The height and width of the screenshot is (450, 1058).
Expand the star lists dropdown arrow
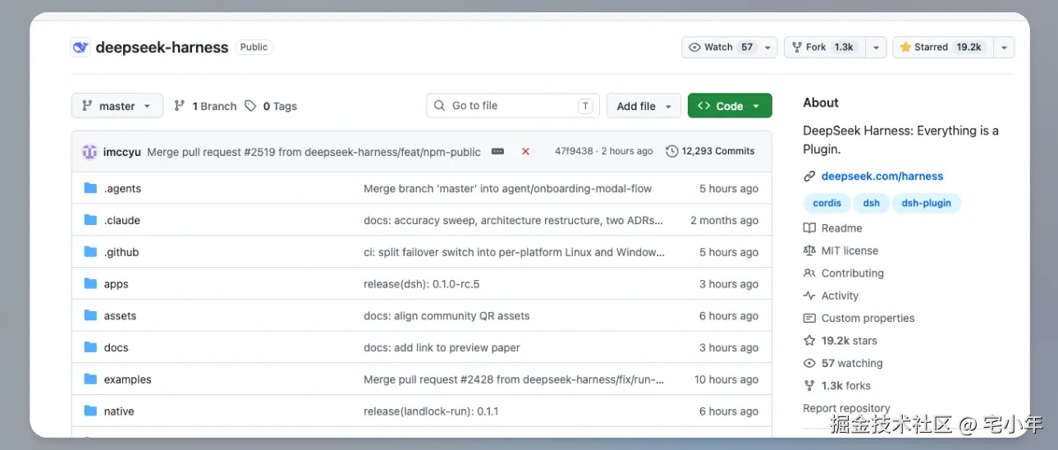1004,48
